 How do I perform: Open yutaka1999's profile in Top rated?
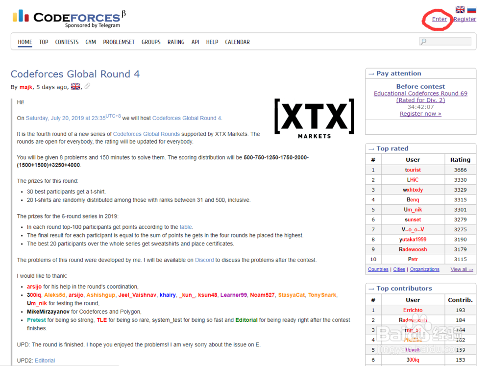click(x=413, y=240)
